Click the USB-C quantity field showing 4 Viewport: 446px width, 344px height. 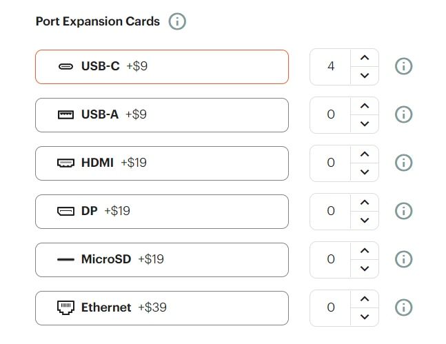[x=330, y=67]
